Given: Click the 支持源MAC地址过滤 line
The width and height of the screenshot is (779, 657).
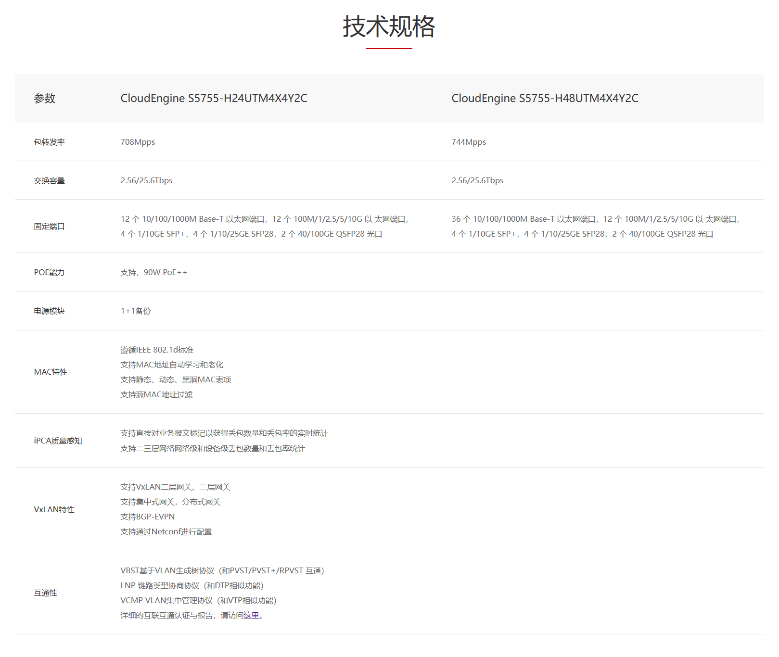Looking at the screenshot, I should coord(156,394).
